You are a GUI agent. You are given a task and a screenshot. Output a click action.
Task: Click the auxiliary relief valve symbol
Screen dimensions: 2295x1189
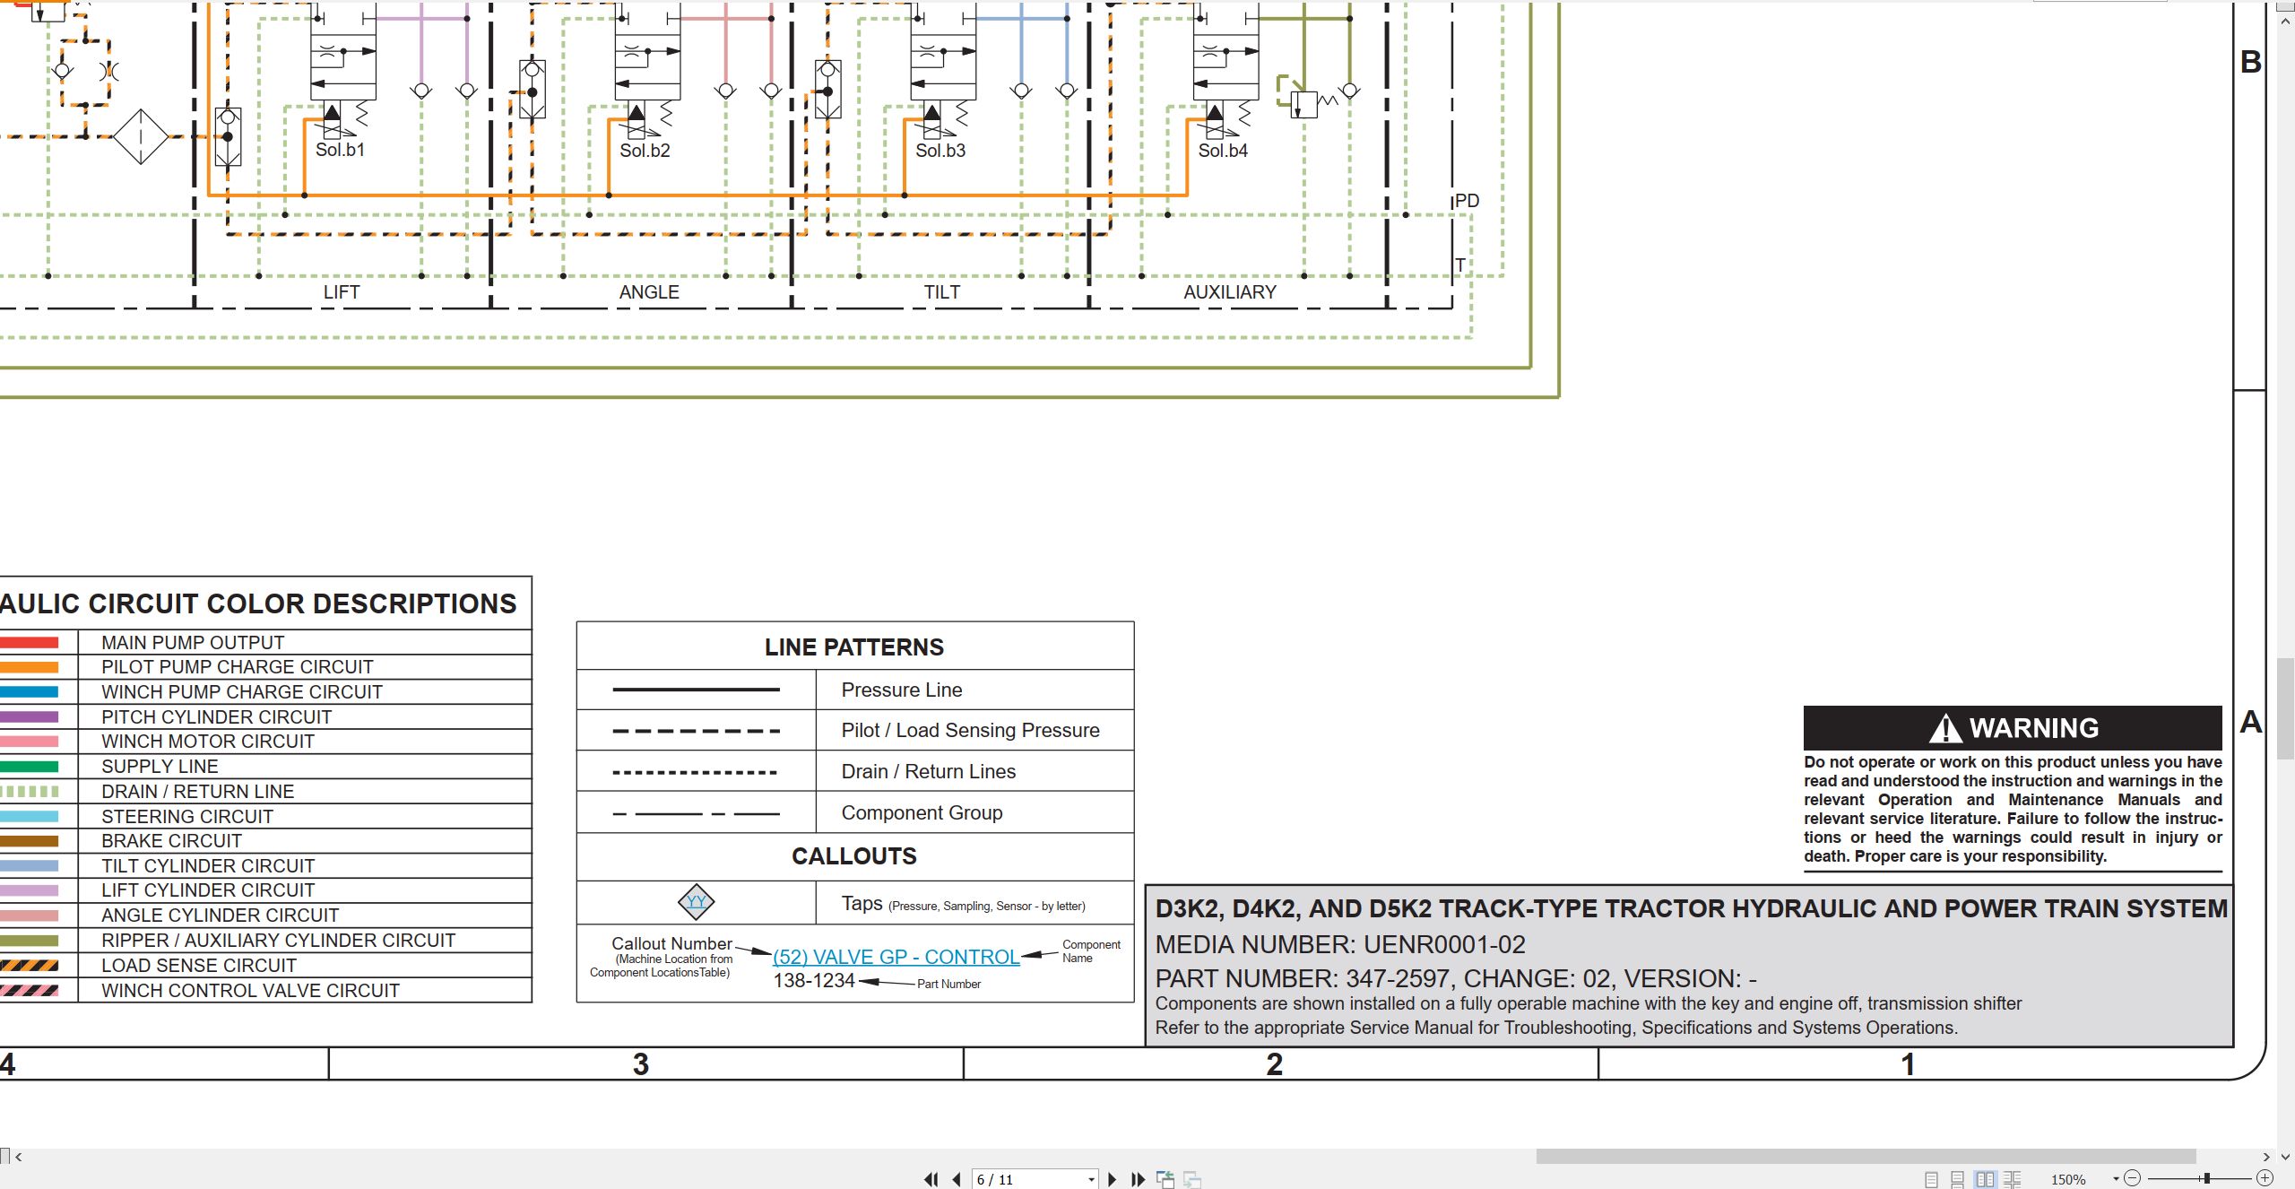tap(1304, 103)
